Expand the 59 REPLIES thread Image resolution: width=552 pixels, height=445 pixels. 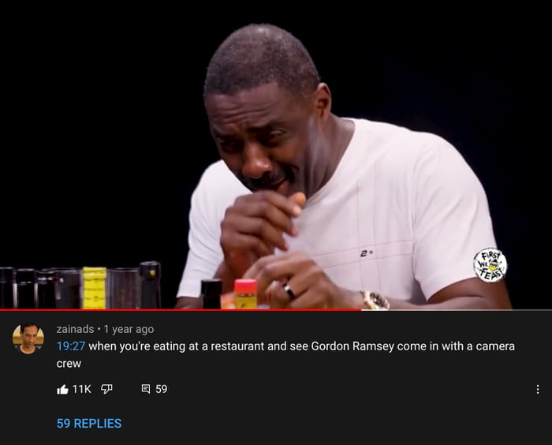pos(89,423)
